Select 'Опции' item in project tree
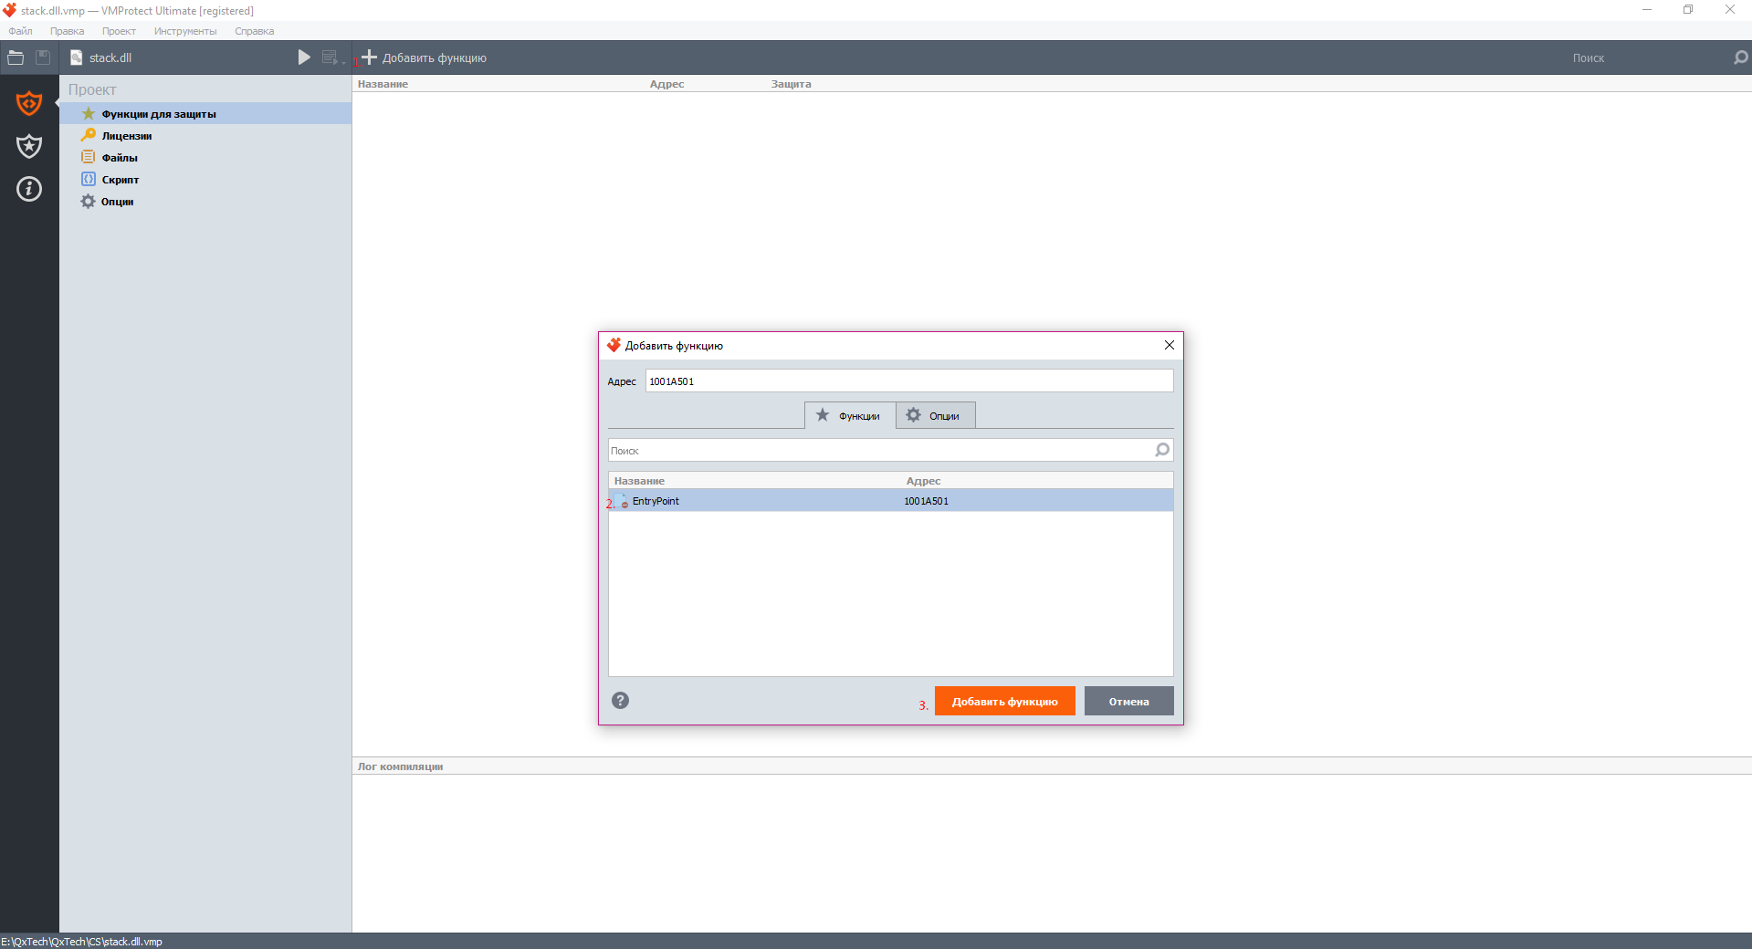 (x=205, y=202)
